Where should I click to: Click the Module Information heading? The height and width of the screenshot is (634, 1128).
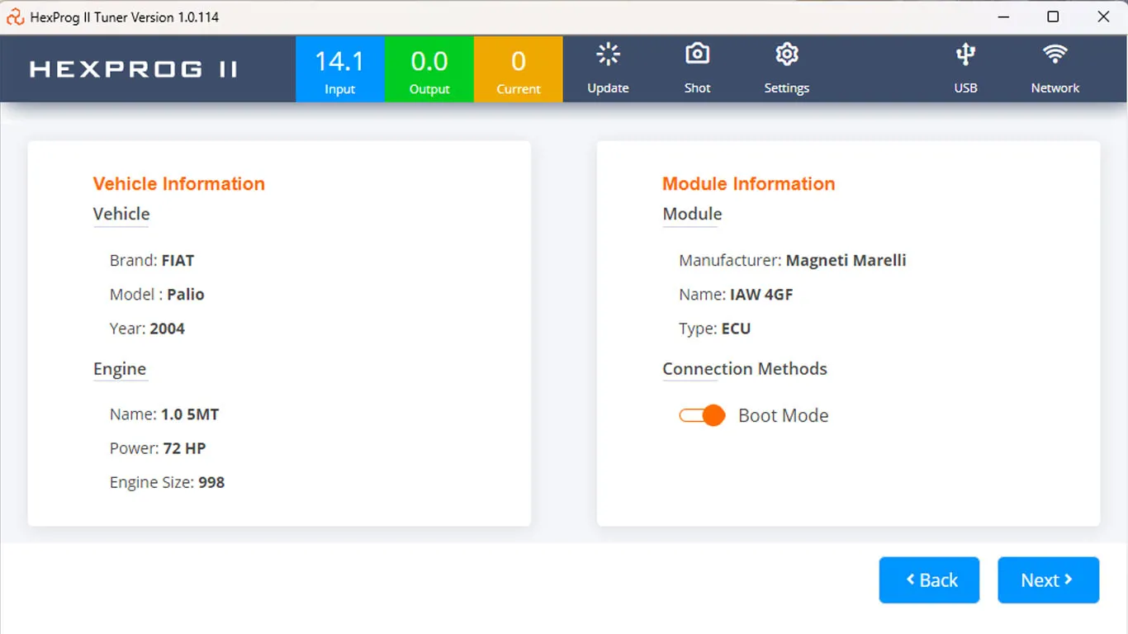pos(749,184)
